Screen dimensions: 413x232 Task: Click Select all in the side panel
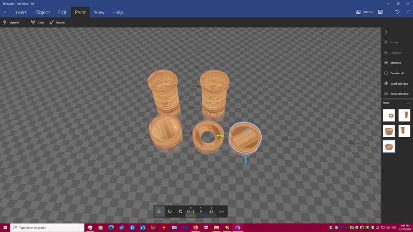tap(392, 63)
